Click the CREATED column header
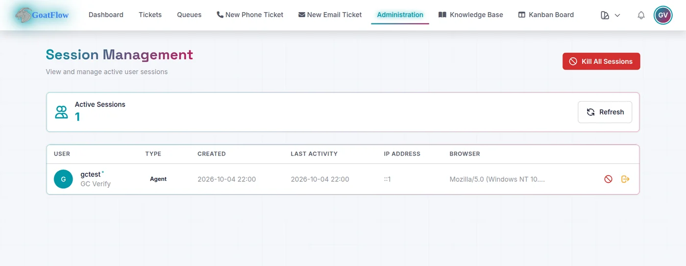Image resolution: width=686 pixels, height=266 pixels. pyautogui.click(x=212, y=154)
